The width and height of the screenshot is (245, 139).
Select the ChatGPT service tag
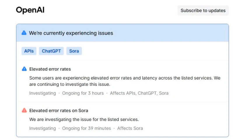[x=51, y=51]
